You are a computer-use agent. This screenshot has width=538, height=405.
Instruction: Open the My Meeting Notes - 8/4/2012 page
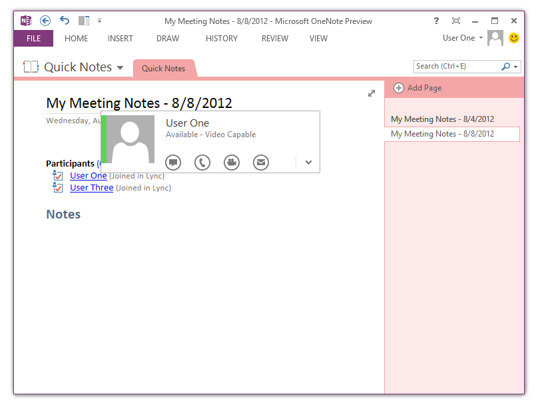442,119
